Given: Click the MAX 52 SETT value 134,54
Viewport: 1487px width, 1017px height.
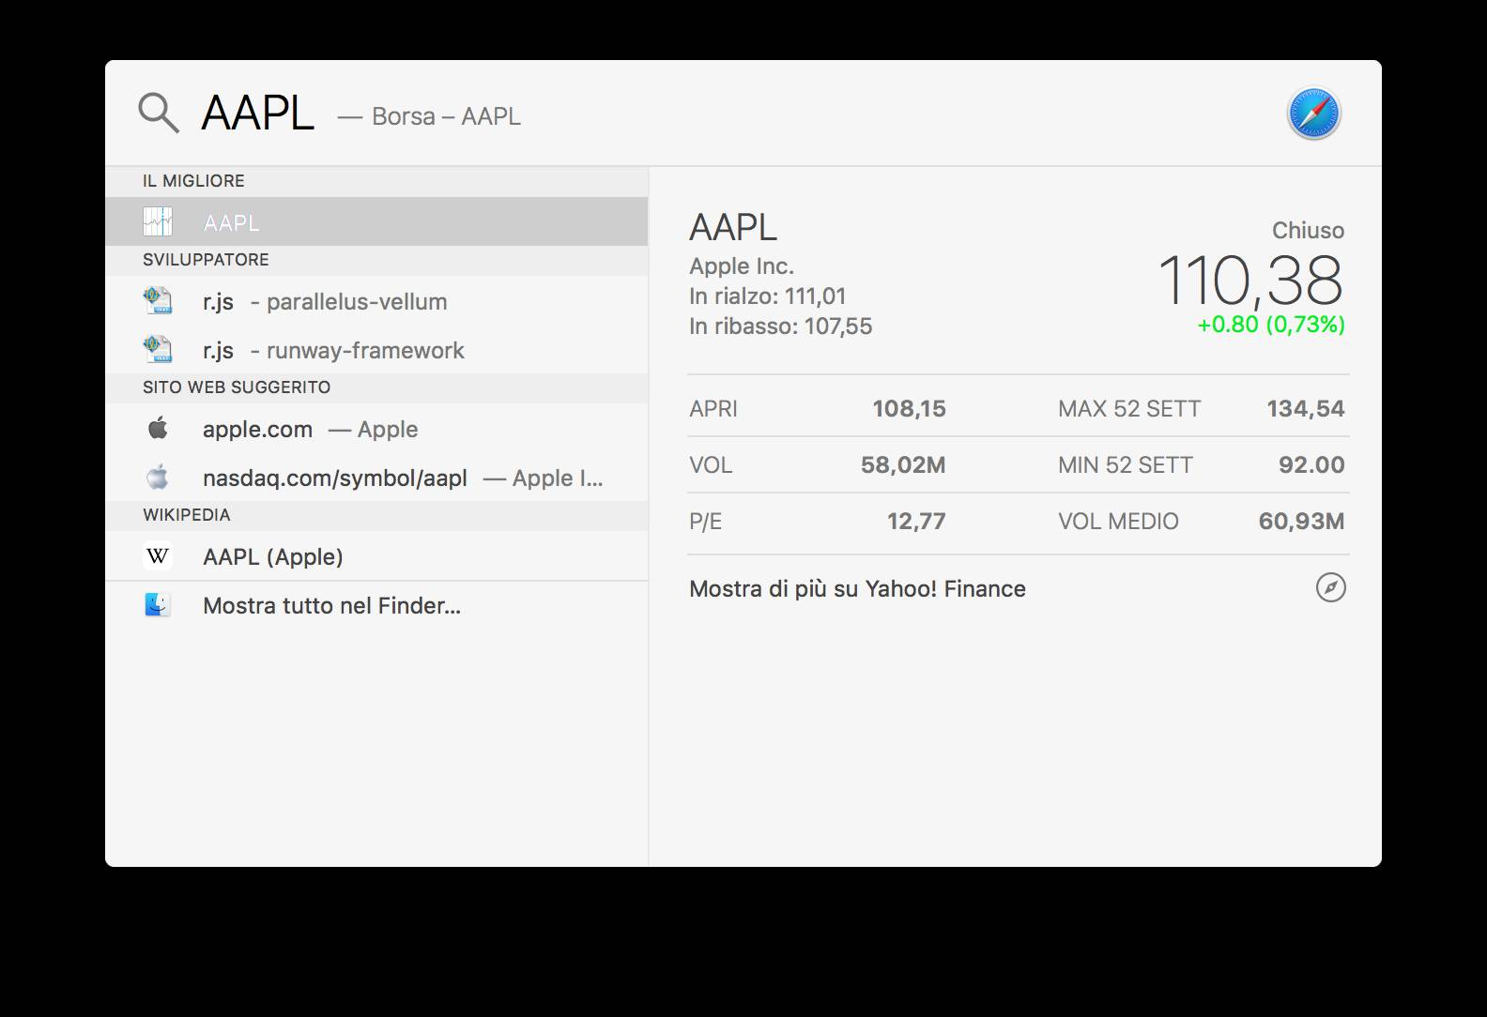Looking at the screenshot, I should (x=1305, y=408).
